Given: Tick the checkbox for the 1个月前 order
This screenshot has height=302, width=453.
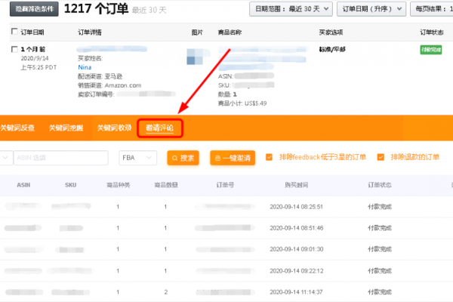Looking at the screenshot, I should 14,49.
